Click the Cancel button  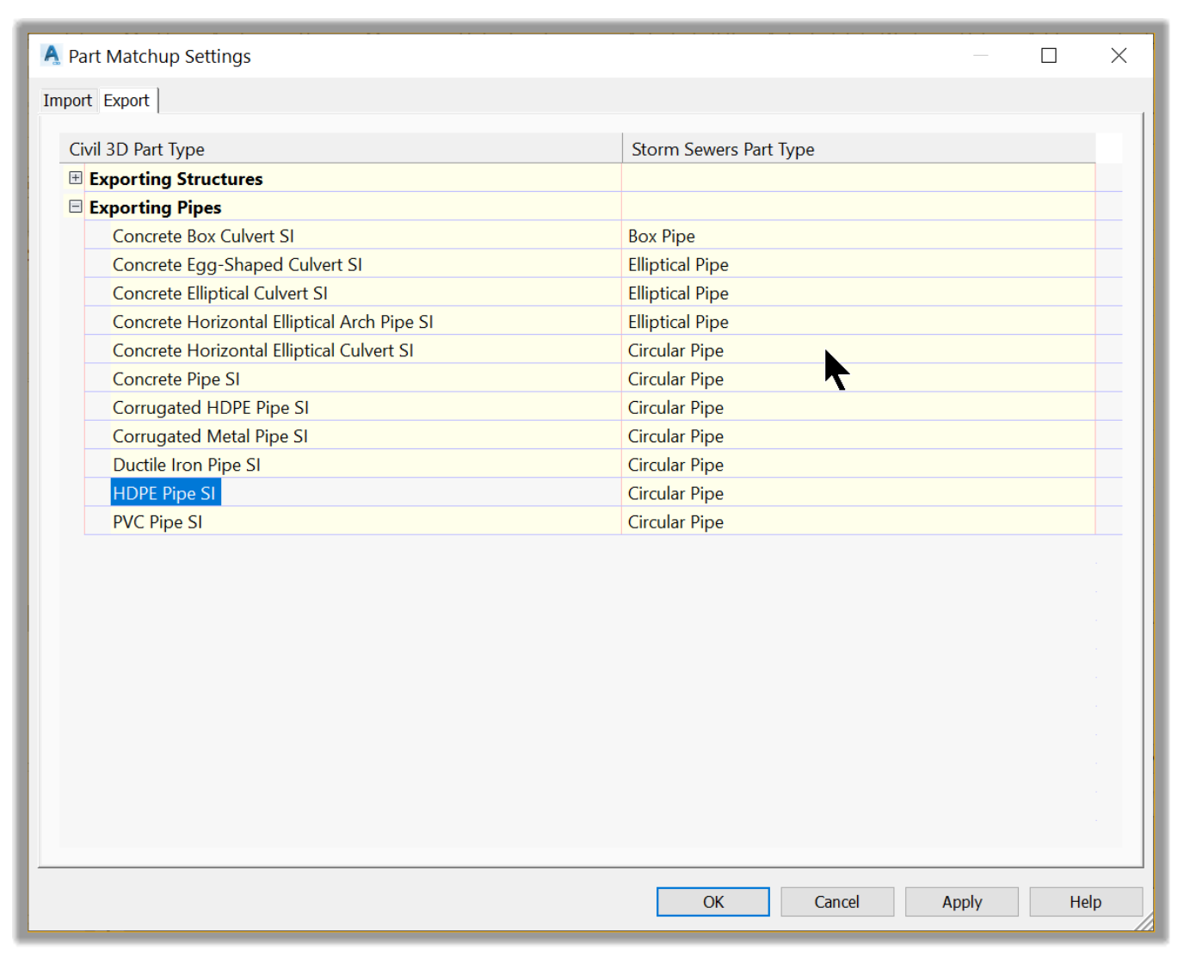tap(837, 902)
